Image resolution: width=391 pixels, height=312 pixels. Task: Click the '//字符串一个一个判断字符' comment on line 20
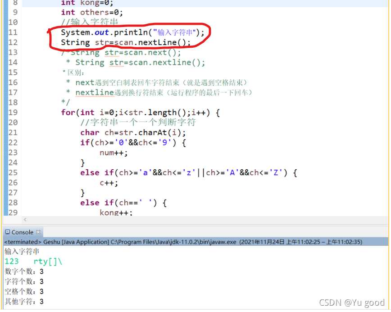(138, 122)
